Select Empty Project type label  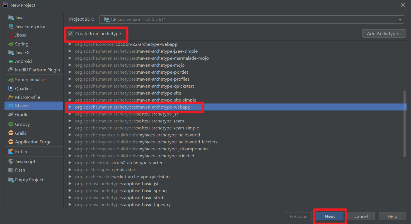click(29, 180)
